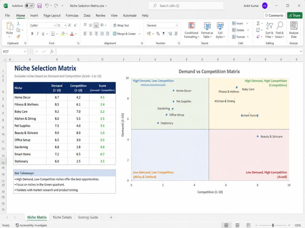Open the font size 11 dropdown
The width and height of the screenshot is (305, 228).
[65, 26]
